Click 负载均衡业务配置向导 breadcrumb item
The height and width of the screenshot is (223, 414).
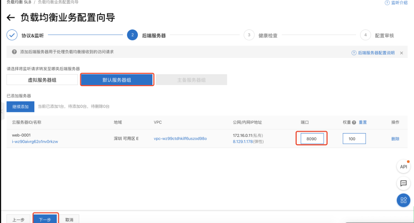point(58,2)
